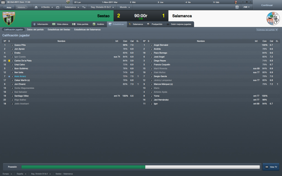Click the green Posesión bar
The image size is (282, 176).
coord(83,167)
